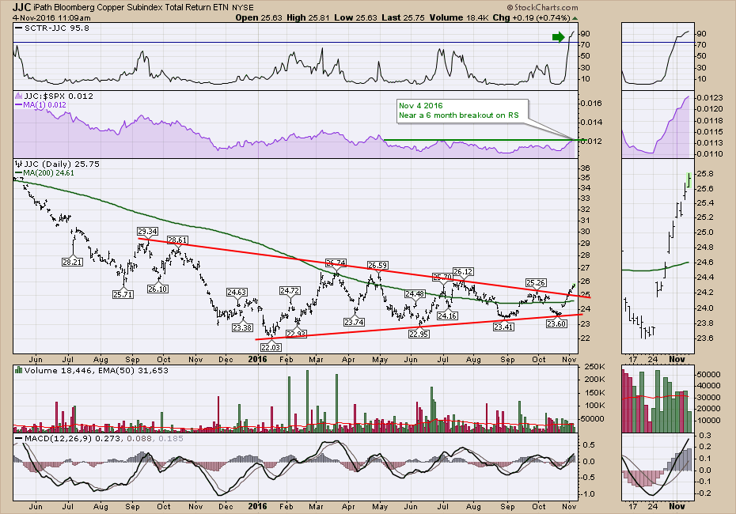Click the black line marker before MACD(12,26,9)
Screen dimensions: 736x514
(x=19, y=439)
